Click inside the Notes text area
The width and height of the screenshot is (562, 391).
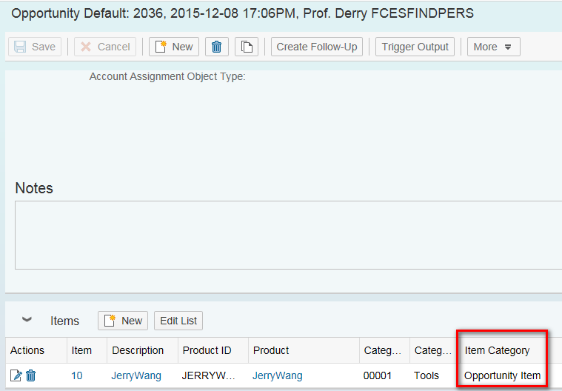coord(288,235)
